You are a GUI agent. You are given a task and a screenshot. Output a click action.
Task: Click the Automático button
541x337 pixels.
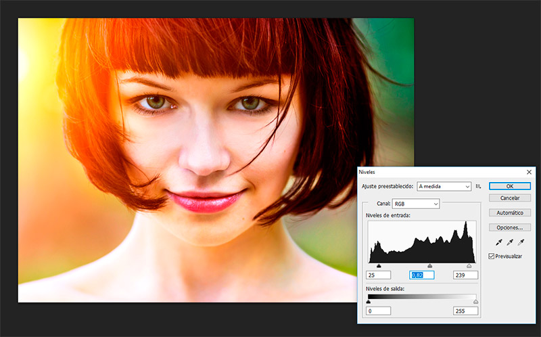pyautogui.click(x=509, y=212)
